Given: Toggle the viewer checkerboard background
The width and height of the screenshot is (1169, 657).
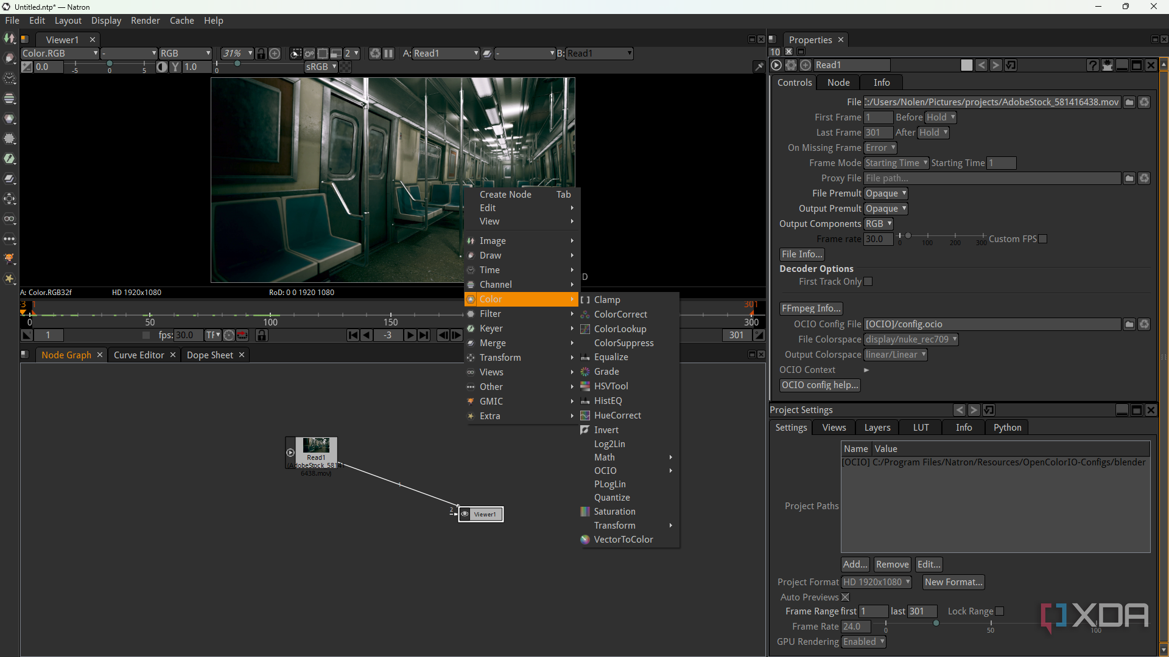Looking at the screenshot, I should click(x=345, y=67).
